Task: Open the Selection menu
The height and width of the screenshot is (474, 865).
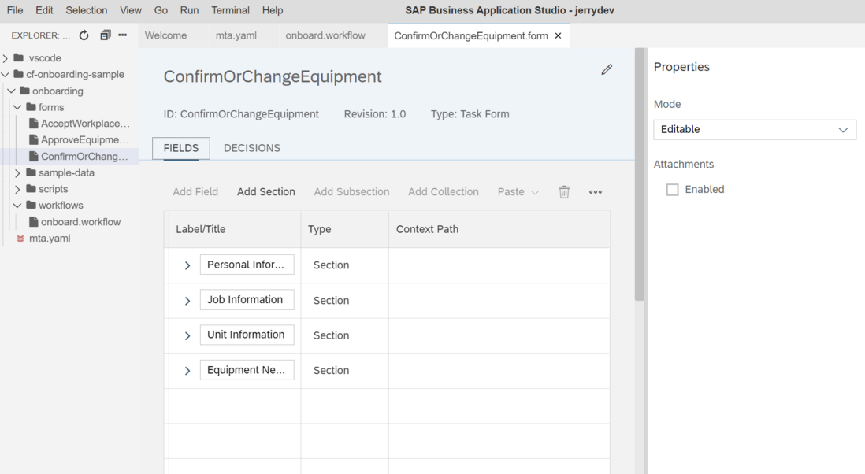Action: coord(87,10)
